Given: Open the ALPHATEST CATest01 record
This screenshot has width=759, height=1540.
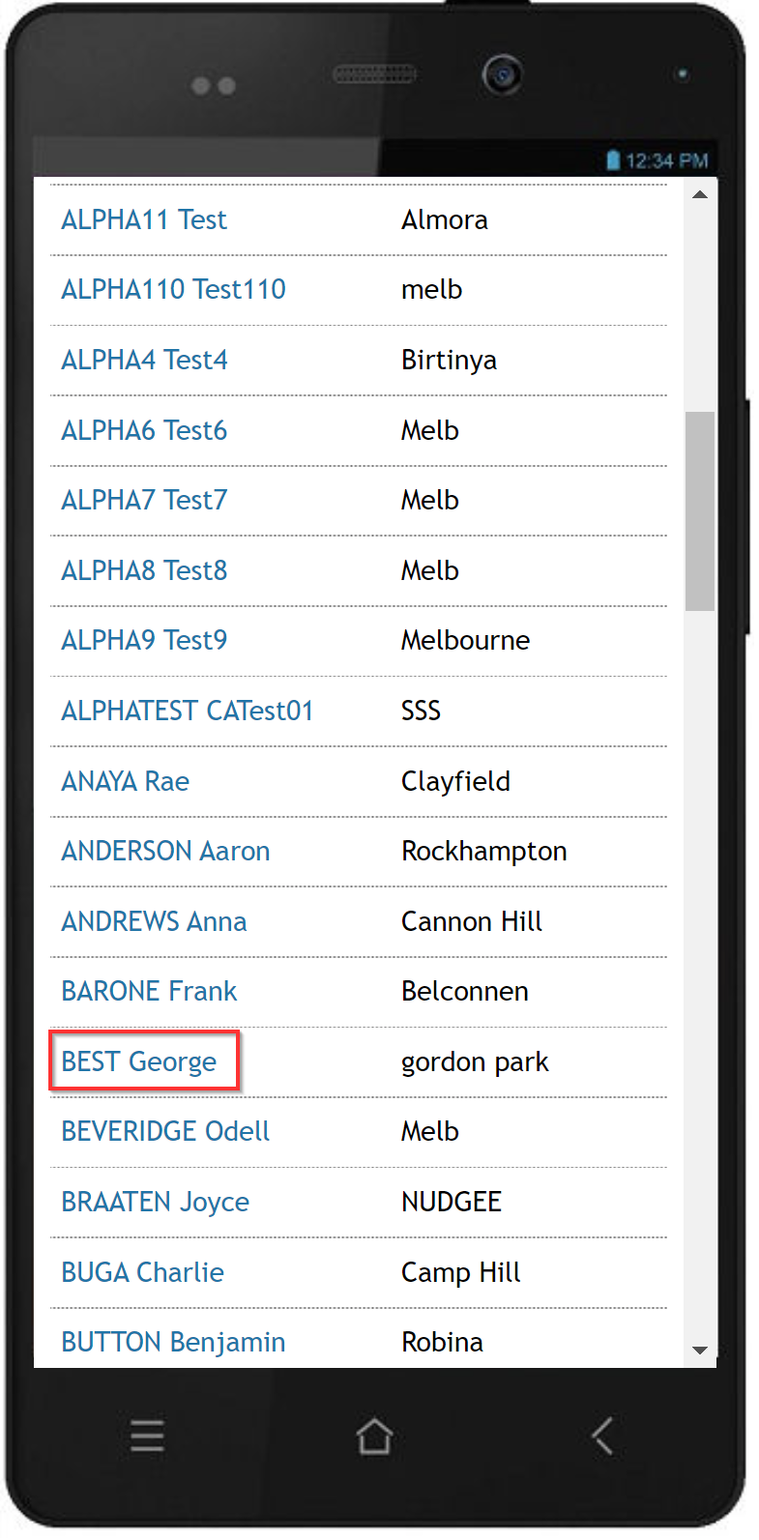Looking at the screenshot, I should tap(187, 711).
